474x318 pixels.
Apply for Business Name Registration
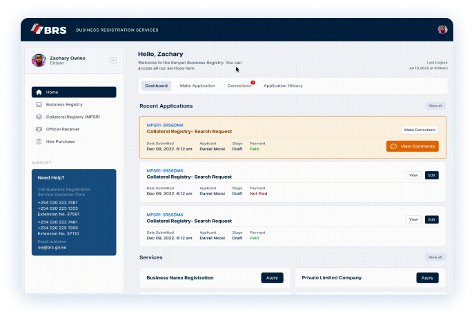click(x=272, y=277)
